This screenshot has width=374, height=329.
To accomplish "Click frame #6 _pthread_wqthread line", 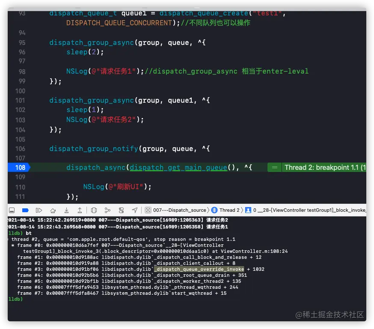I will [128, 287].
